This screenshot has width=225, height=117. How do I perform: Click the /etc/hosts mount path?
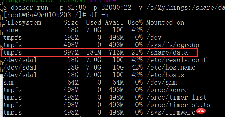click(165, 75)
